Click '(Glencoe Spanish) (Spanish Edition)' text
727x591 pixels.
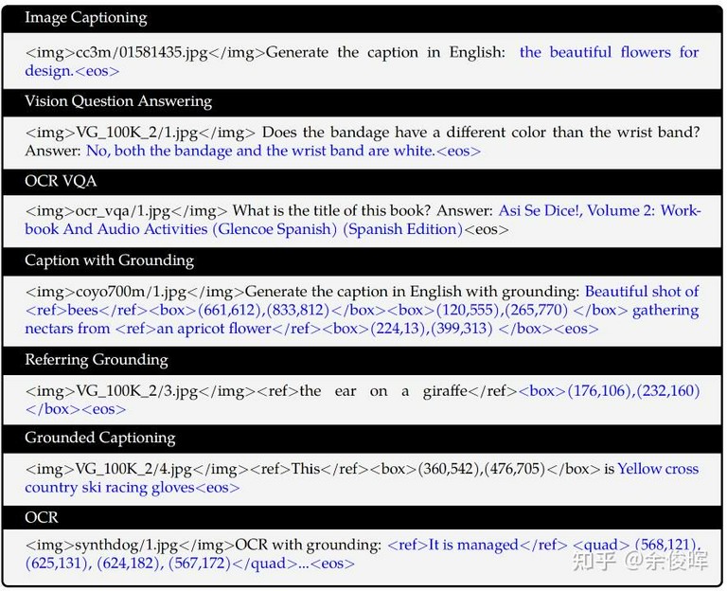tap(338, 229)
